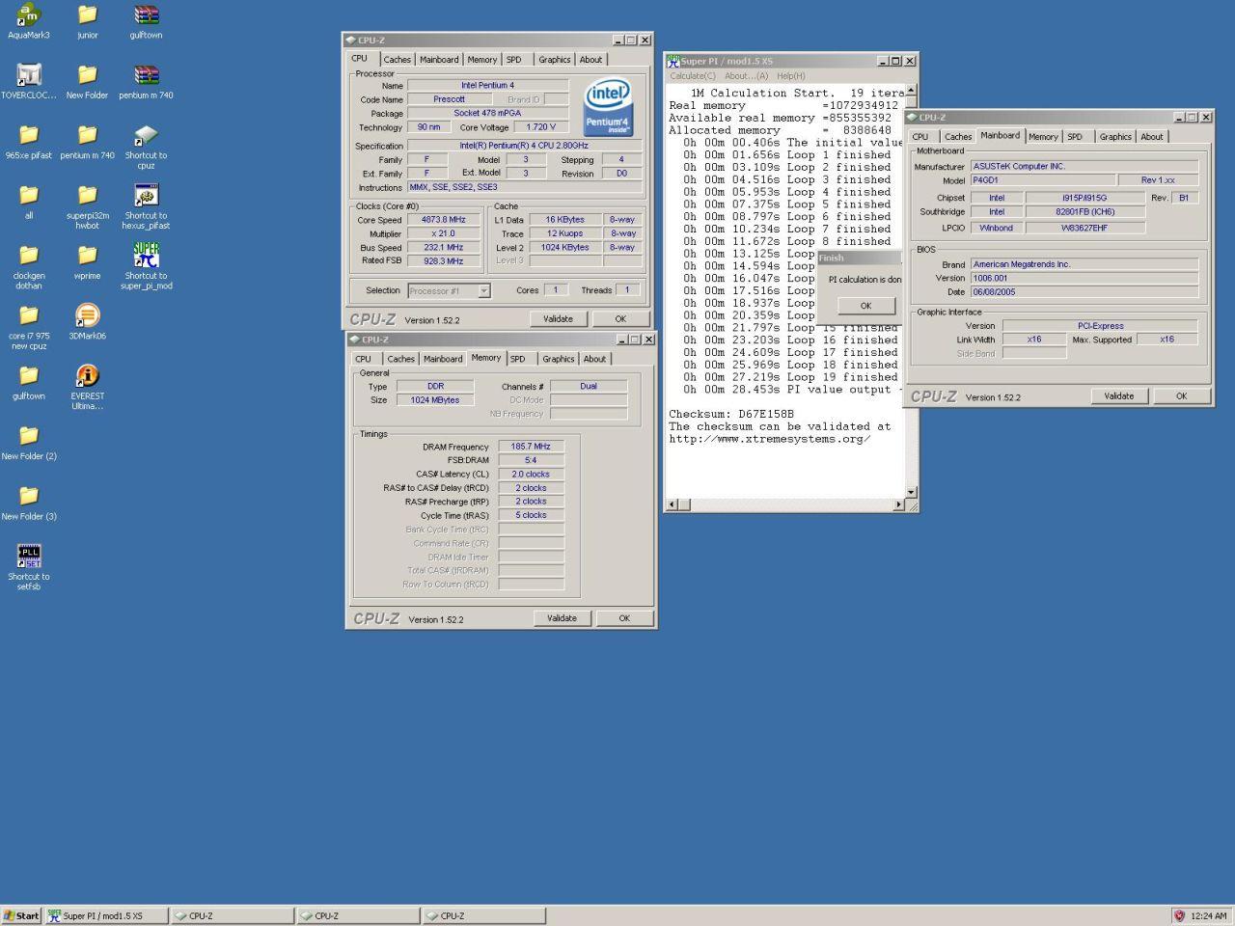The width and height of the screenshot is (1235, 926).
Task: Select CPU tab in CPU-Z mainboard window
Action: [x=920, y=137]
